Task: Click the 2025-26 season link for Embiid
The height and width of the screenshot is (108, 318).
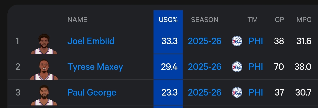Action: [x=205, y=41]
